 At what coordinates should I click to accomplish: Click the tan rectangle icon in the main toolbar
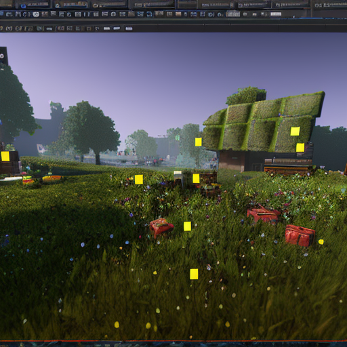click(178, 14)
